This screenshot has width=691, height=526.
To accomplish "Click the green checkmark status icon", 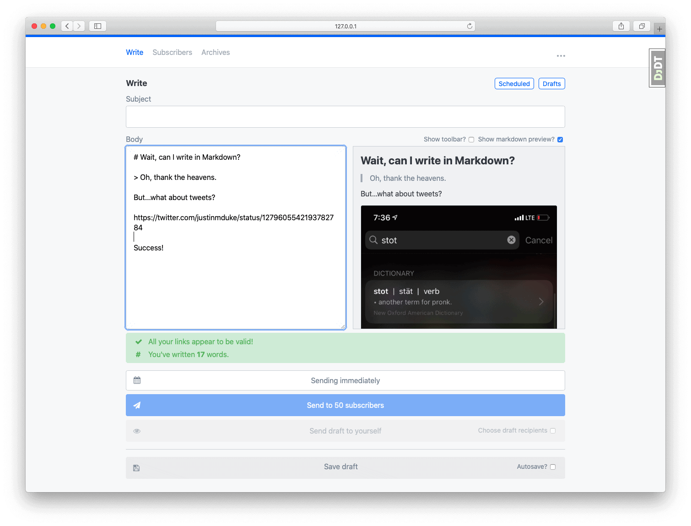I will (138, 342).
